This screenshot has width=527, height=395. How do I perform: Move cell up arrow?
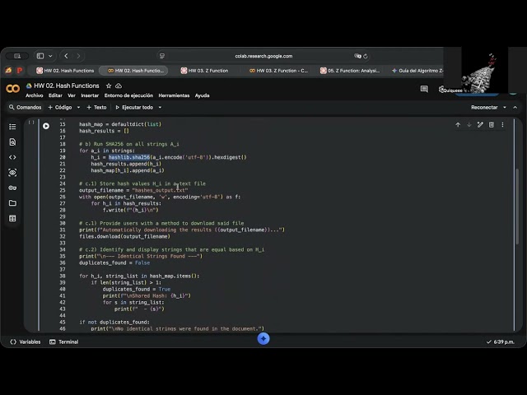[x=458, y=124]
